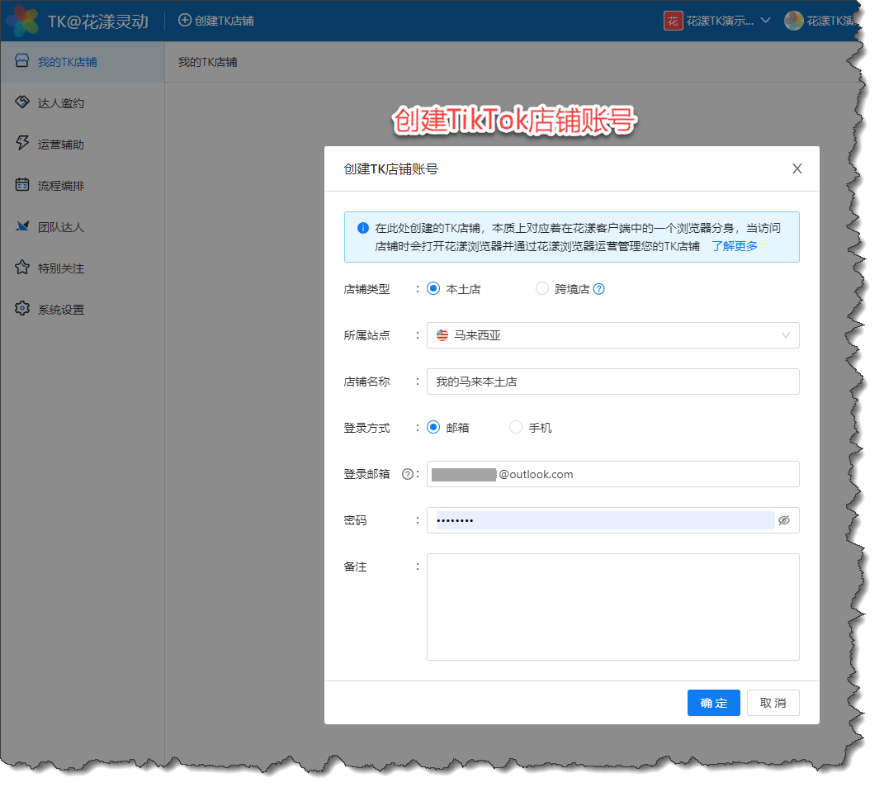Image resolution: width=884 pixels, height=792 pixels.
Task: Click the 我的TK店铺 shop icon
Action: tap(22, 61)
